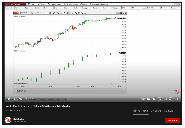Click the 2474.00 price marker on 1 Minute chart
This screenshot has width=185, height=128.
click(123, 19)
